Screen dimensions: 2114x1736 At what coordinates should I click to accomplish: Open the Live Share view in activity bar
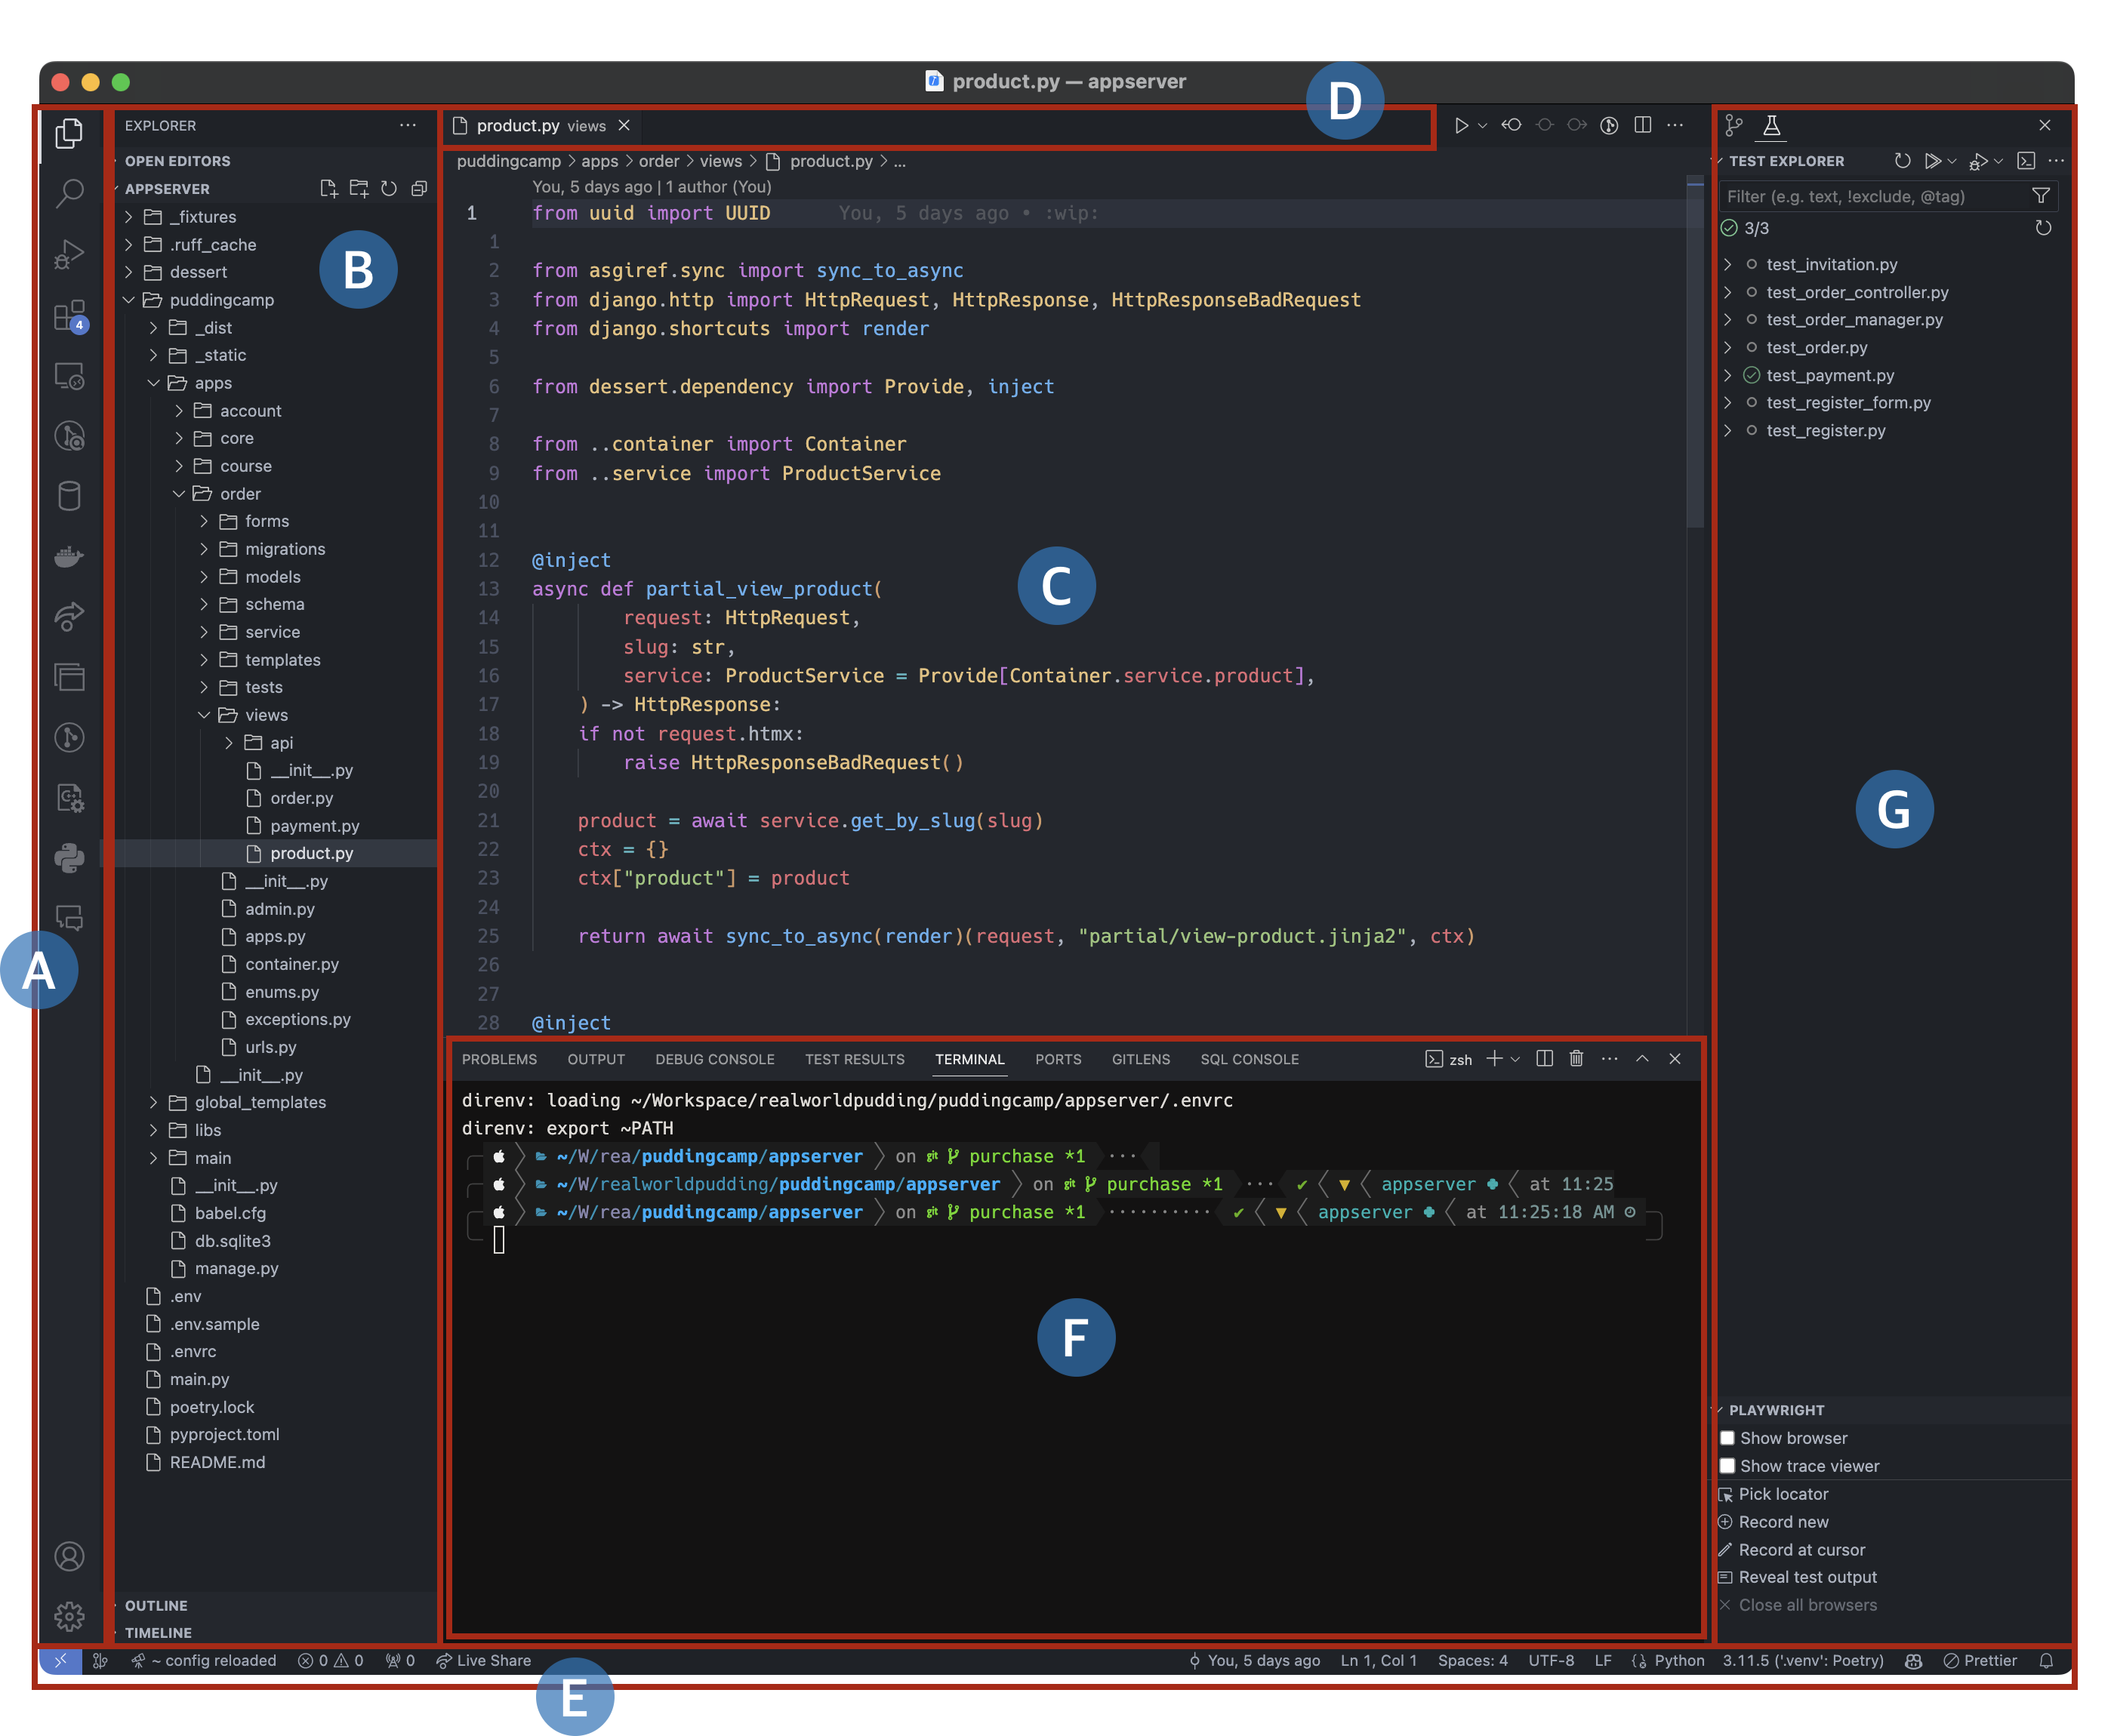tap(69, 617)
